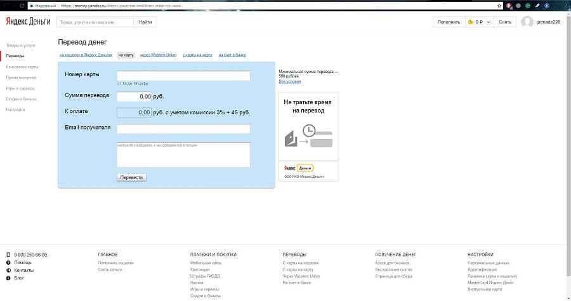
Task: Open footer link 'Пополнить кошелек'
Action: tap(116, 263)
